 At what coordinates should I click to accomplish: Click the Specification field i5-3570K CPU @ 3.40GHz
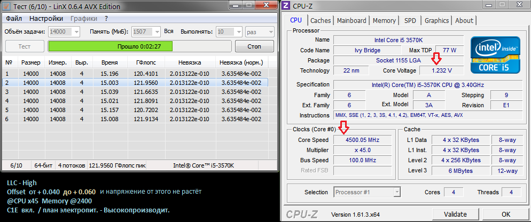(x=427, y=85)
